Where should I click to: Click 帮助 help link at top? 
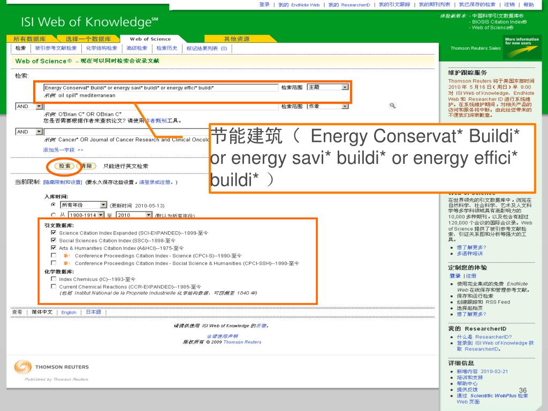pyautogui.click(x=528, y=4)
